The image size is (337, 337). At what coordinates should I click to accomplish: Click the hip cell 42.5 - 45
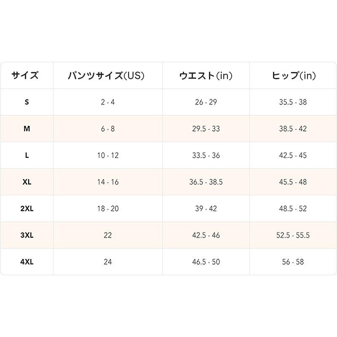tap(293, 155)
